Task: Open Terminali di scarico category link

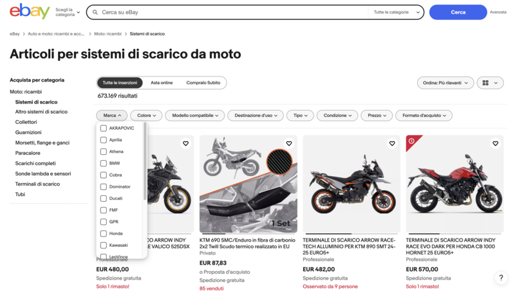Action: 37,184
